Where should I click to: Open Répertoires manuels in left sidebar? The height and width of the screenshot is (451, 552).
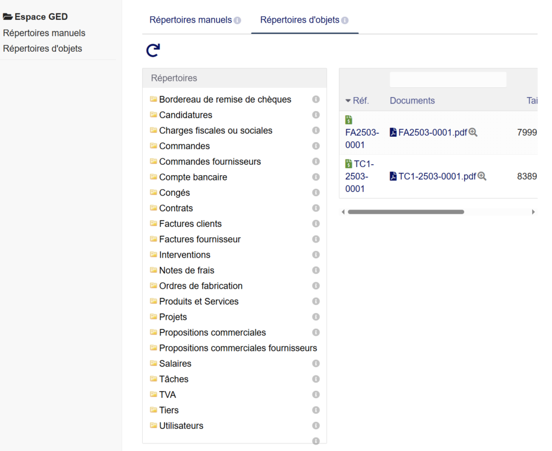tap(44, 33)
